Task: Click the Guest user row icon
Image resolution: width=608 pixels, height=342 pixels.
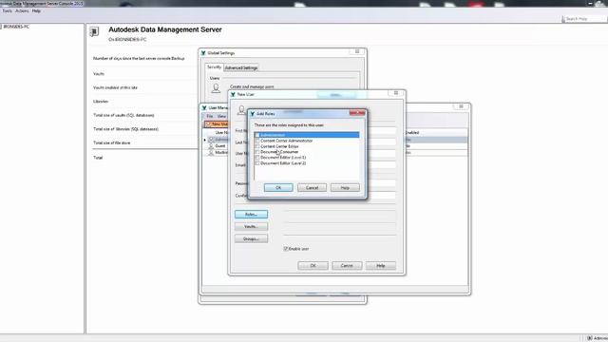Action: click(x=211, y=146)
